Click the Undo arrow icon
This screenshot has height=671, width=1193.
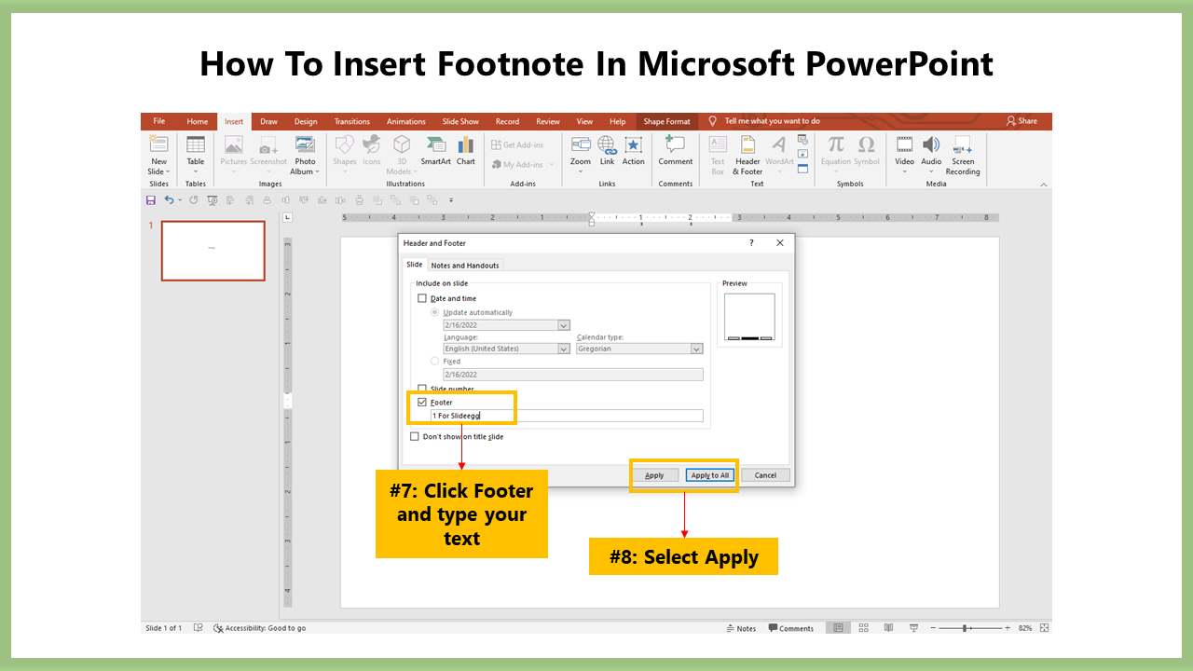click(x=168, y=199)
